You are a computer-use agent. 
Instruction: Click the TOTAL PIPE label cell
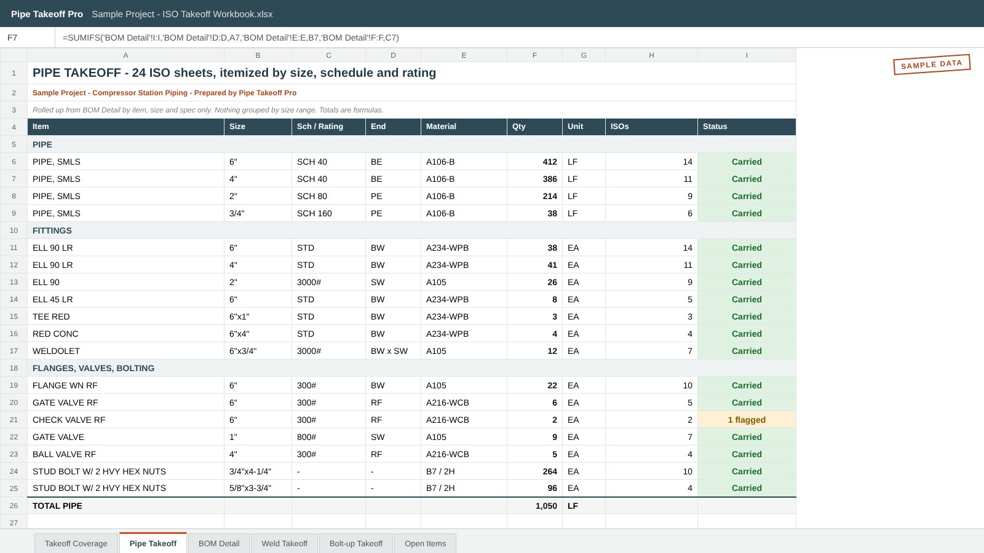126,506
